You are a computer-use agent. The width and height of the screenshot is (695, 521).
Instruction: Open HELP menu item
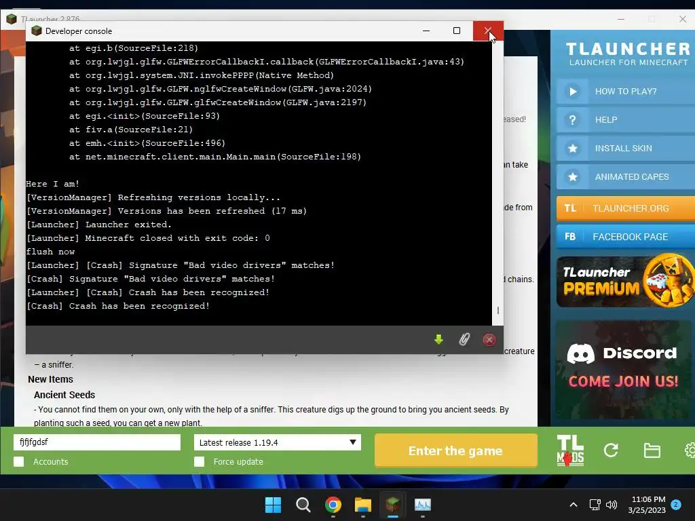click(626, 119)
